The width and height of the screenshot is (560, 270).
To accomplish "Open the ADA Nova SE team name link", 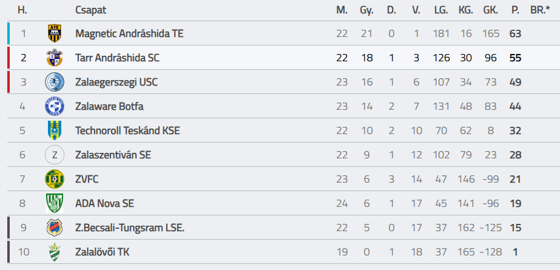I will [104, 204].
